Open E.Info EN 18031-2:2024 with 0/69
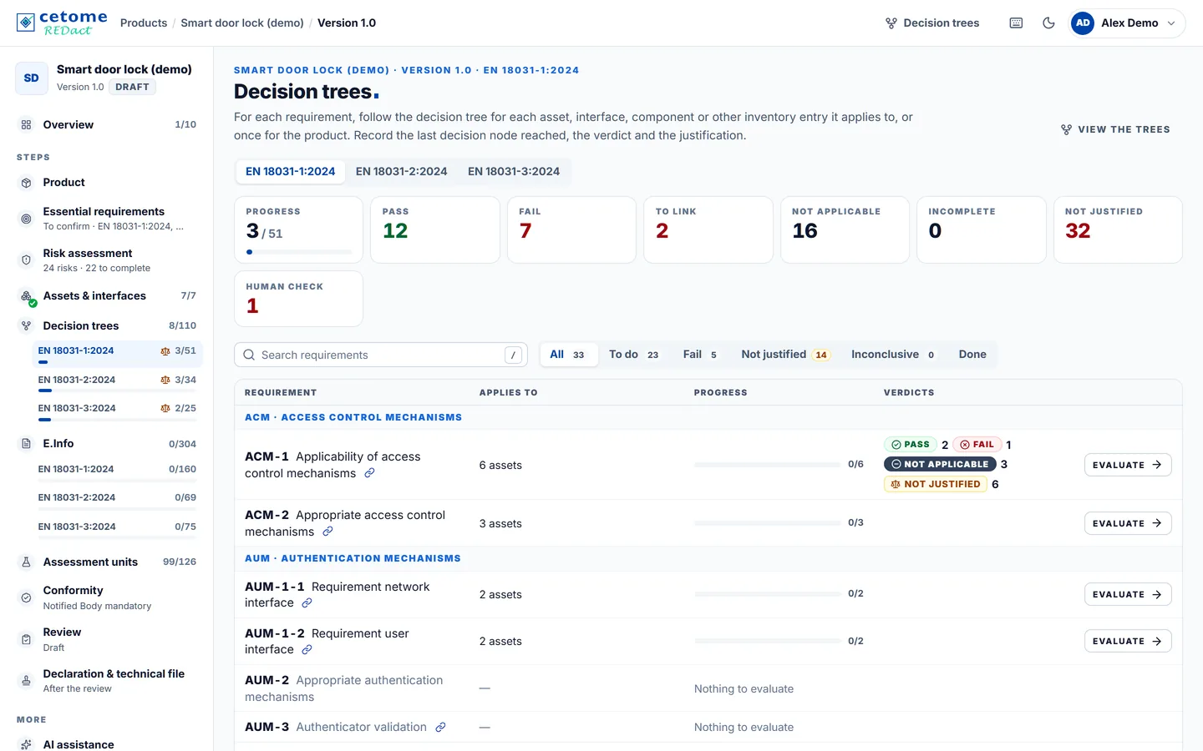Viewport: 1203px width, 751px height. tap(117, 500)
